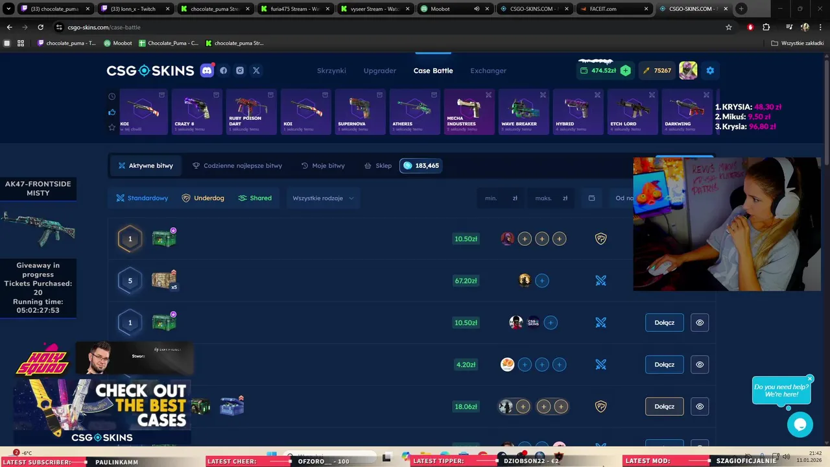830x467 pixels.
Task: Toggle the Standardowy battle filter
Action: tap(142, 198)
